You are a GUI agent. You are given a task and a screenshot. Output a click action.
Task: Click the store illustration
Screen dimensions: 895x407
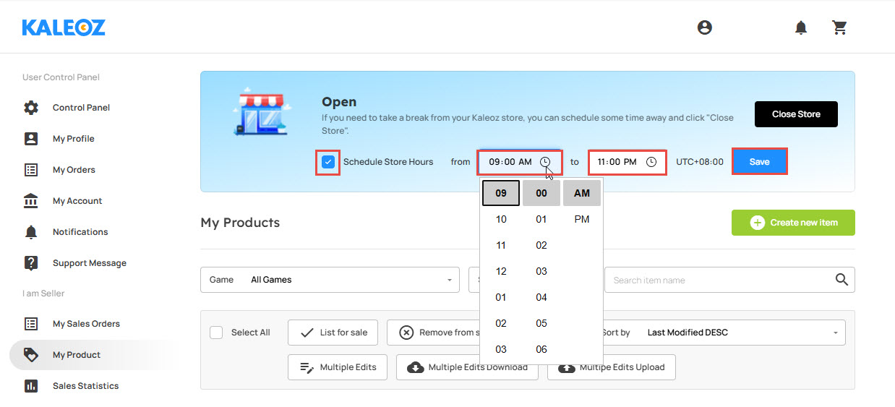261,112
